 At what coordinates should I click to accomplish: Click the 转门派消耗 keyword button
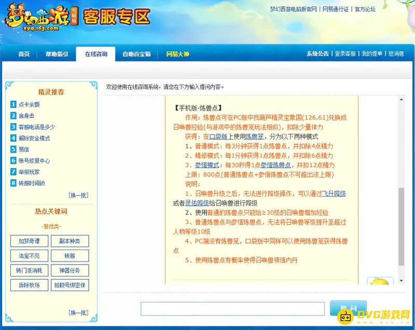click(29, 270)
